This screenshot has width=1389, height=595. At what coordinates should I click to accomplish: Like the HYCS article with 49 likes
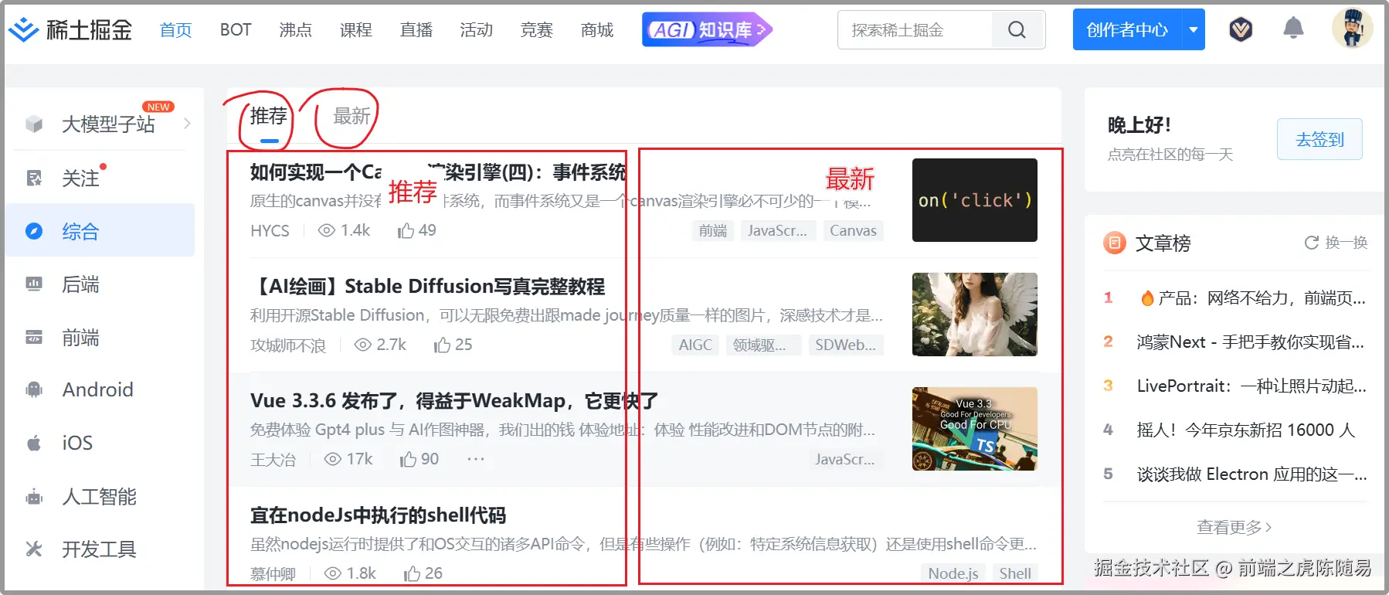tap(406, 230)
